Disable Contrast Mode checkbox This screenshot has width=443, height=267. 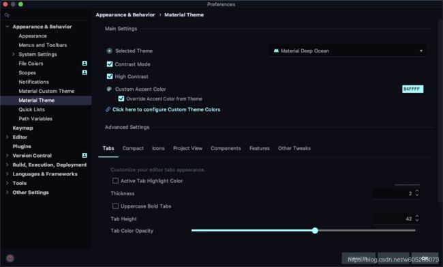[110, 64]
